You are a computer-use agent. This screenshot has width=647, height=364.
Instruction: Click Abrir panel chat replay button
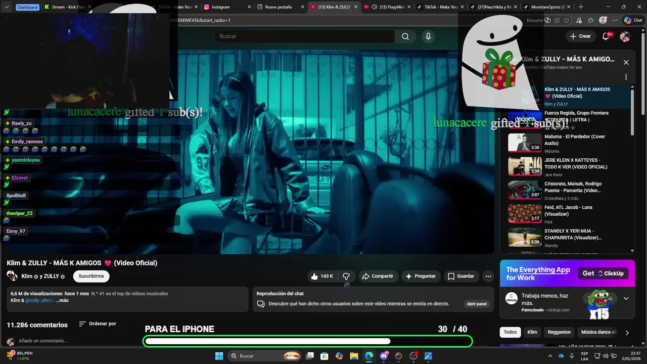477,304
